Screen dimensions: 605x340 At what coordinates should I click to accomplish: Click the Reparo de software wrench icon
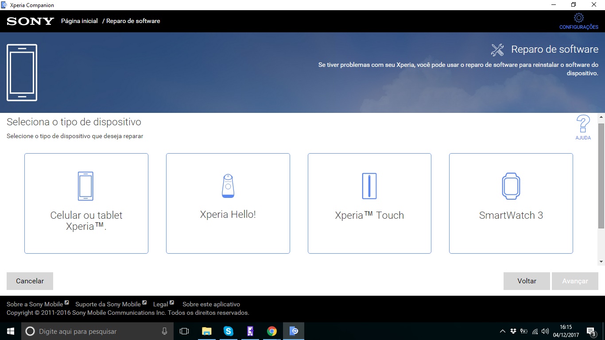click(497, 50)
